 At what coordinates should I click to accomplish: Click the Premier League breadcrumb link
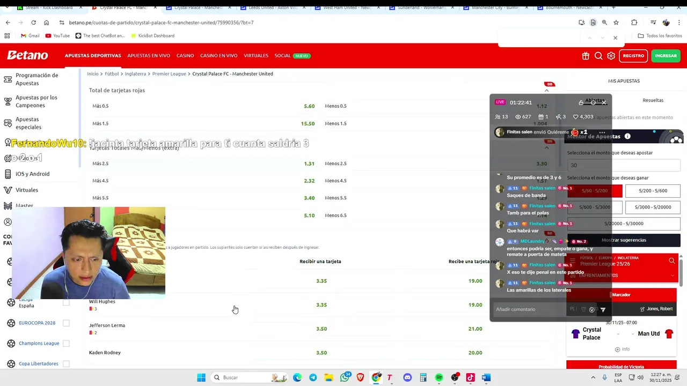coord(169,74)
